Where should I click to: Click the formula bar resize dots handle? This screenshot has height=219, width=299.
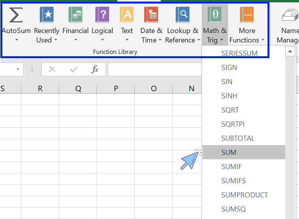(x=32, y=69)
